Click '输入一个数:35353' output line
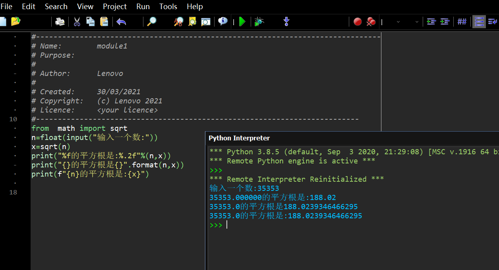The image size is (499, 270). [244, 188]
